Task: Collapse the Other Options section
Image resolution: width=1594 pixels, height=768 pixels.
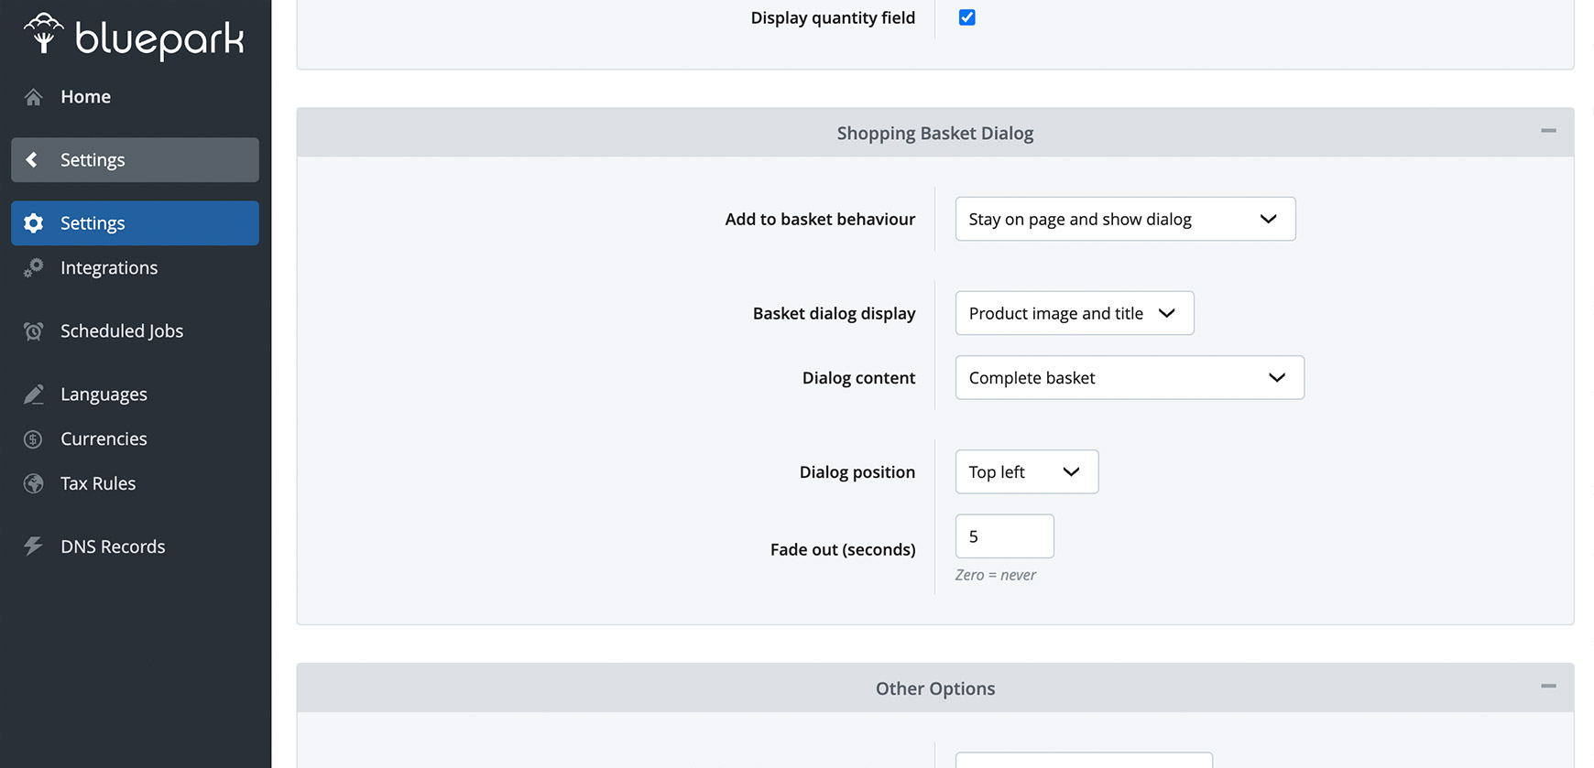Action: [x=1548, y=686]
